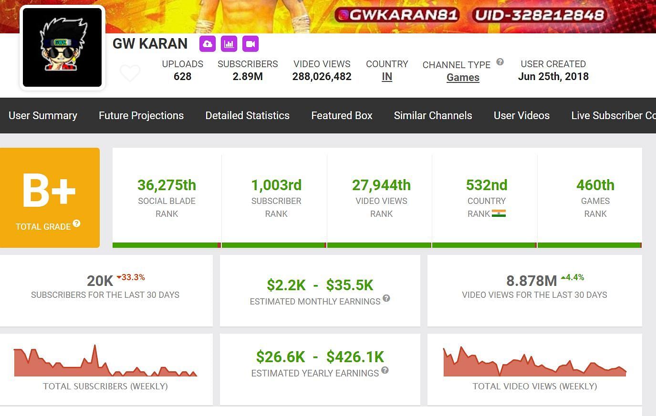Click the question mark next to Total Grade

tap(76, 223)
